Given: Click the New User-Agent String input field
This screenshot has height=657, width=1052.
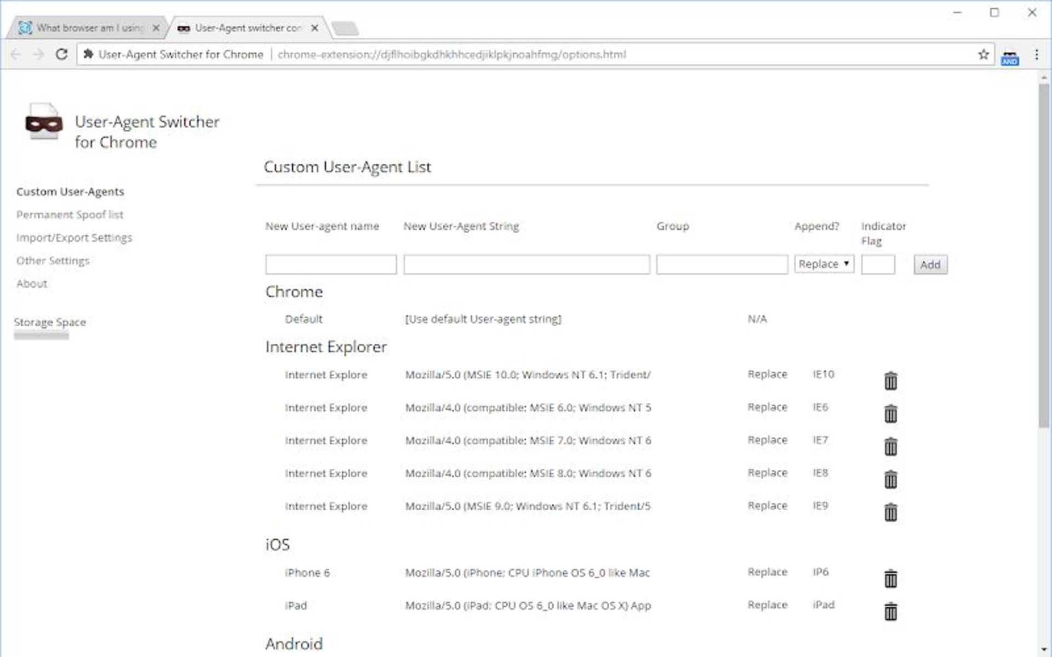Looking at the screenshot, I should pyautogui.click(x=527, y=263).
